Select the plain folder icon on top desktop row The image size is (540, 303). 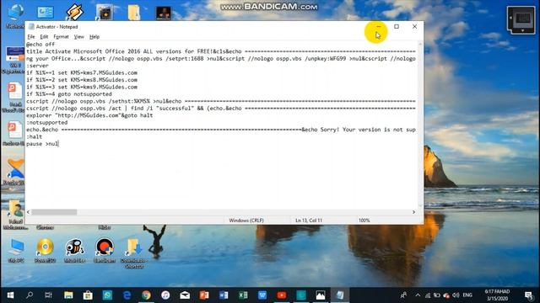pyautogui.click(x=133, y=12)
